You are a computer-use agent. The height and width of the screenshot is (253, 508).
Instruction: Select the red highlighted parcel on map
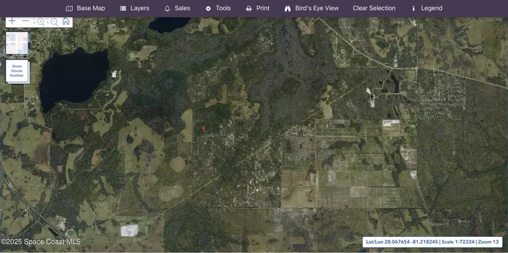pos(203,128)
